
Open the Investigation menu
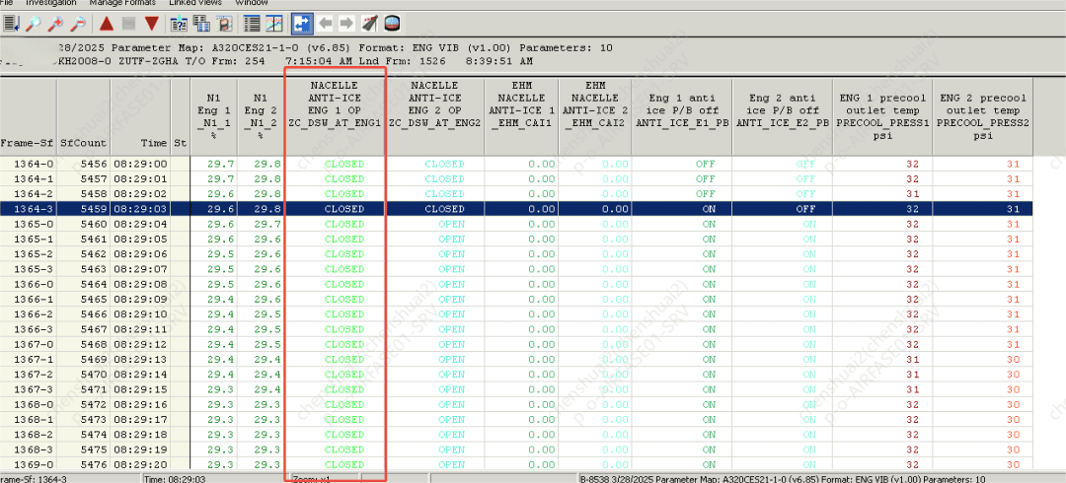click(50, 4)
